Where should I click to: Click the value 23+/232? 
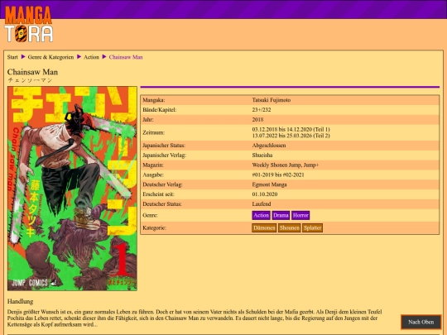pyautogui.click(x=262, y=110)
